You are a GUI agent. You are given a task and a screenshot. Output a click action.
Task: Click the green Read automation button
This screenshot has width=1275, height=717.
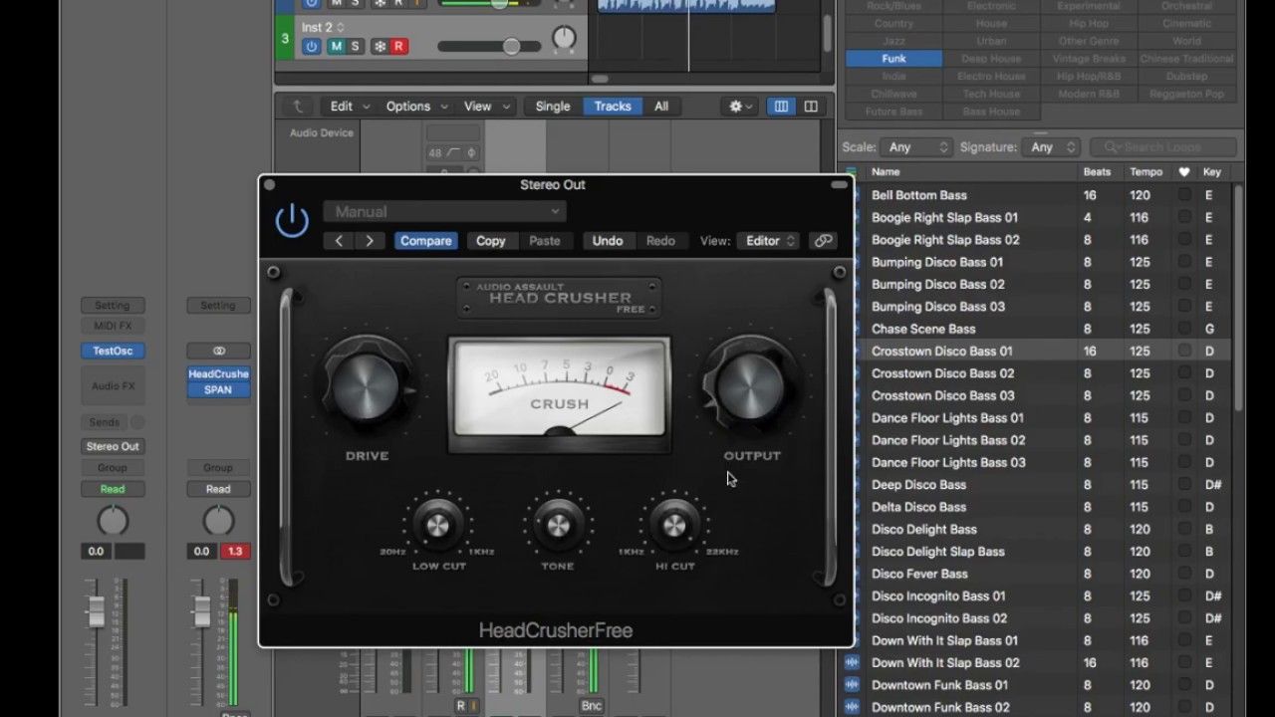pyautogui.click(x=113, y=489)
